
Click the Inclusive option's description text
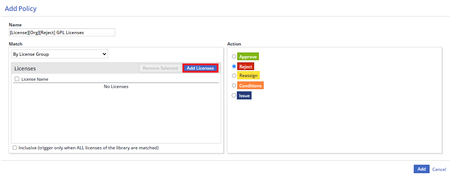pos(88,148)
